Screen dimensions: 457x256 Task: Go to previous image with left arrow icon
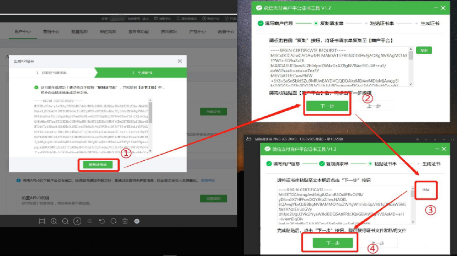pos(77,221)
